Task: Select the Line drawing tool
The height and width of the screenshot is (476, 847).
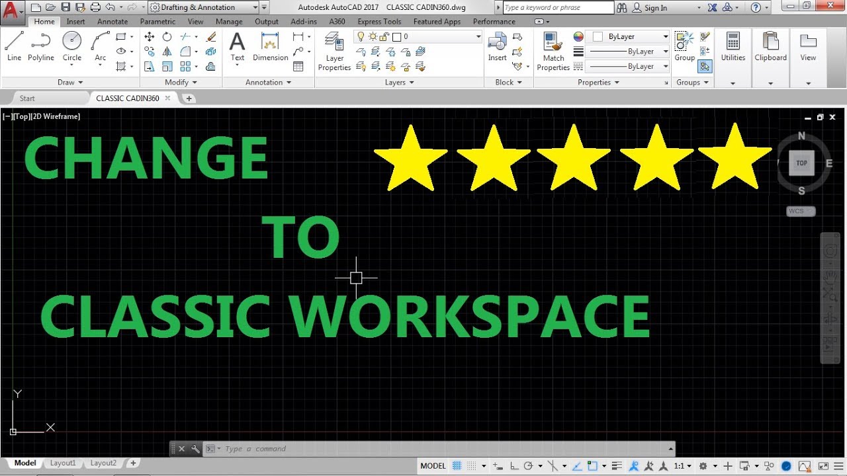Action: click(14, 46)
